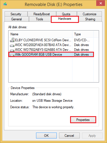Open the Quota tab
This screenshot has width=107, height=143.
(x=66, y=14)
